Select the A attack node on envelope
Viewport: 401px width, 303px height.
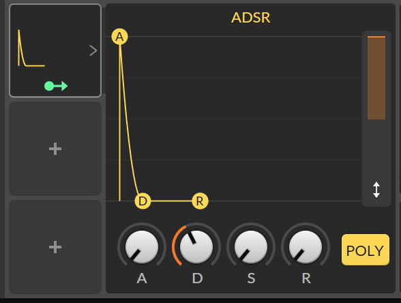[120, 37]
